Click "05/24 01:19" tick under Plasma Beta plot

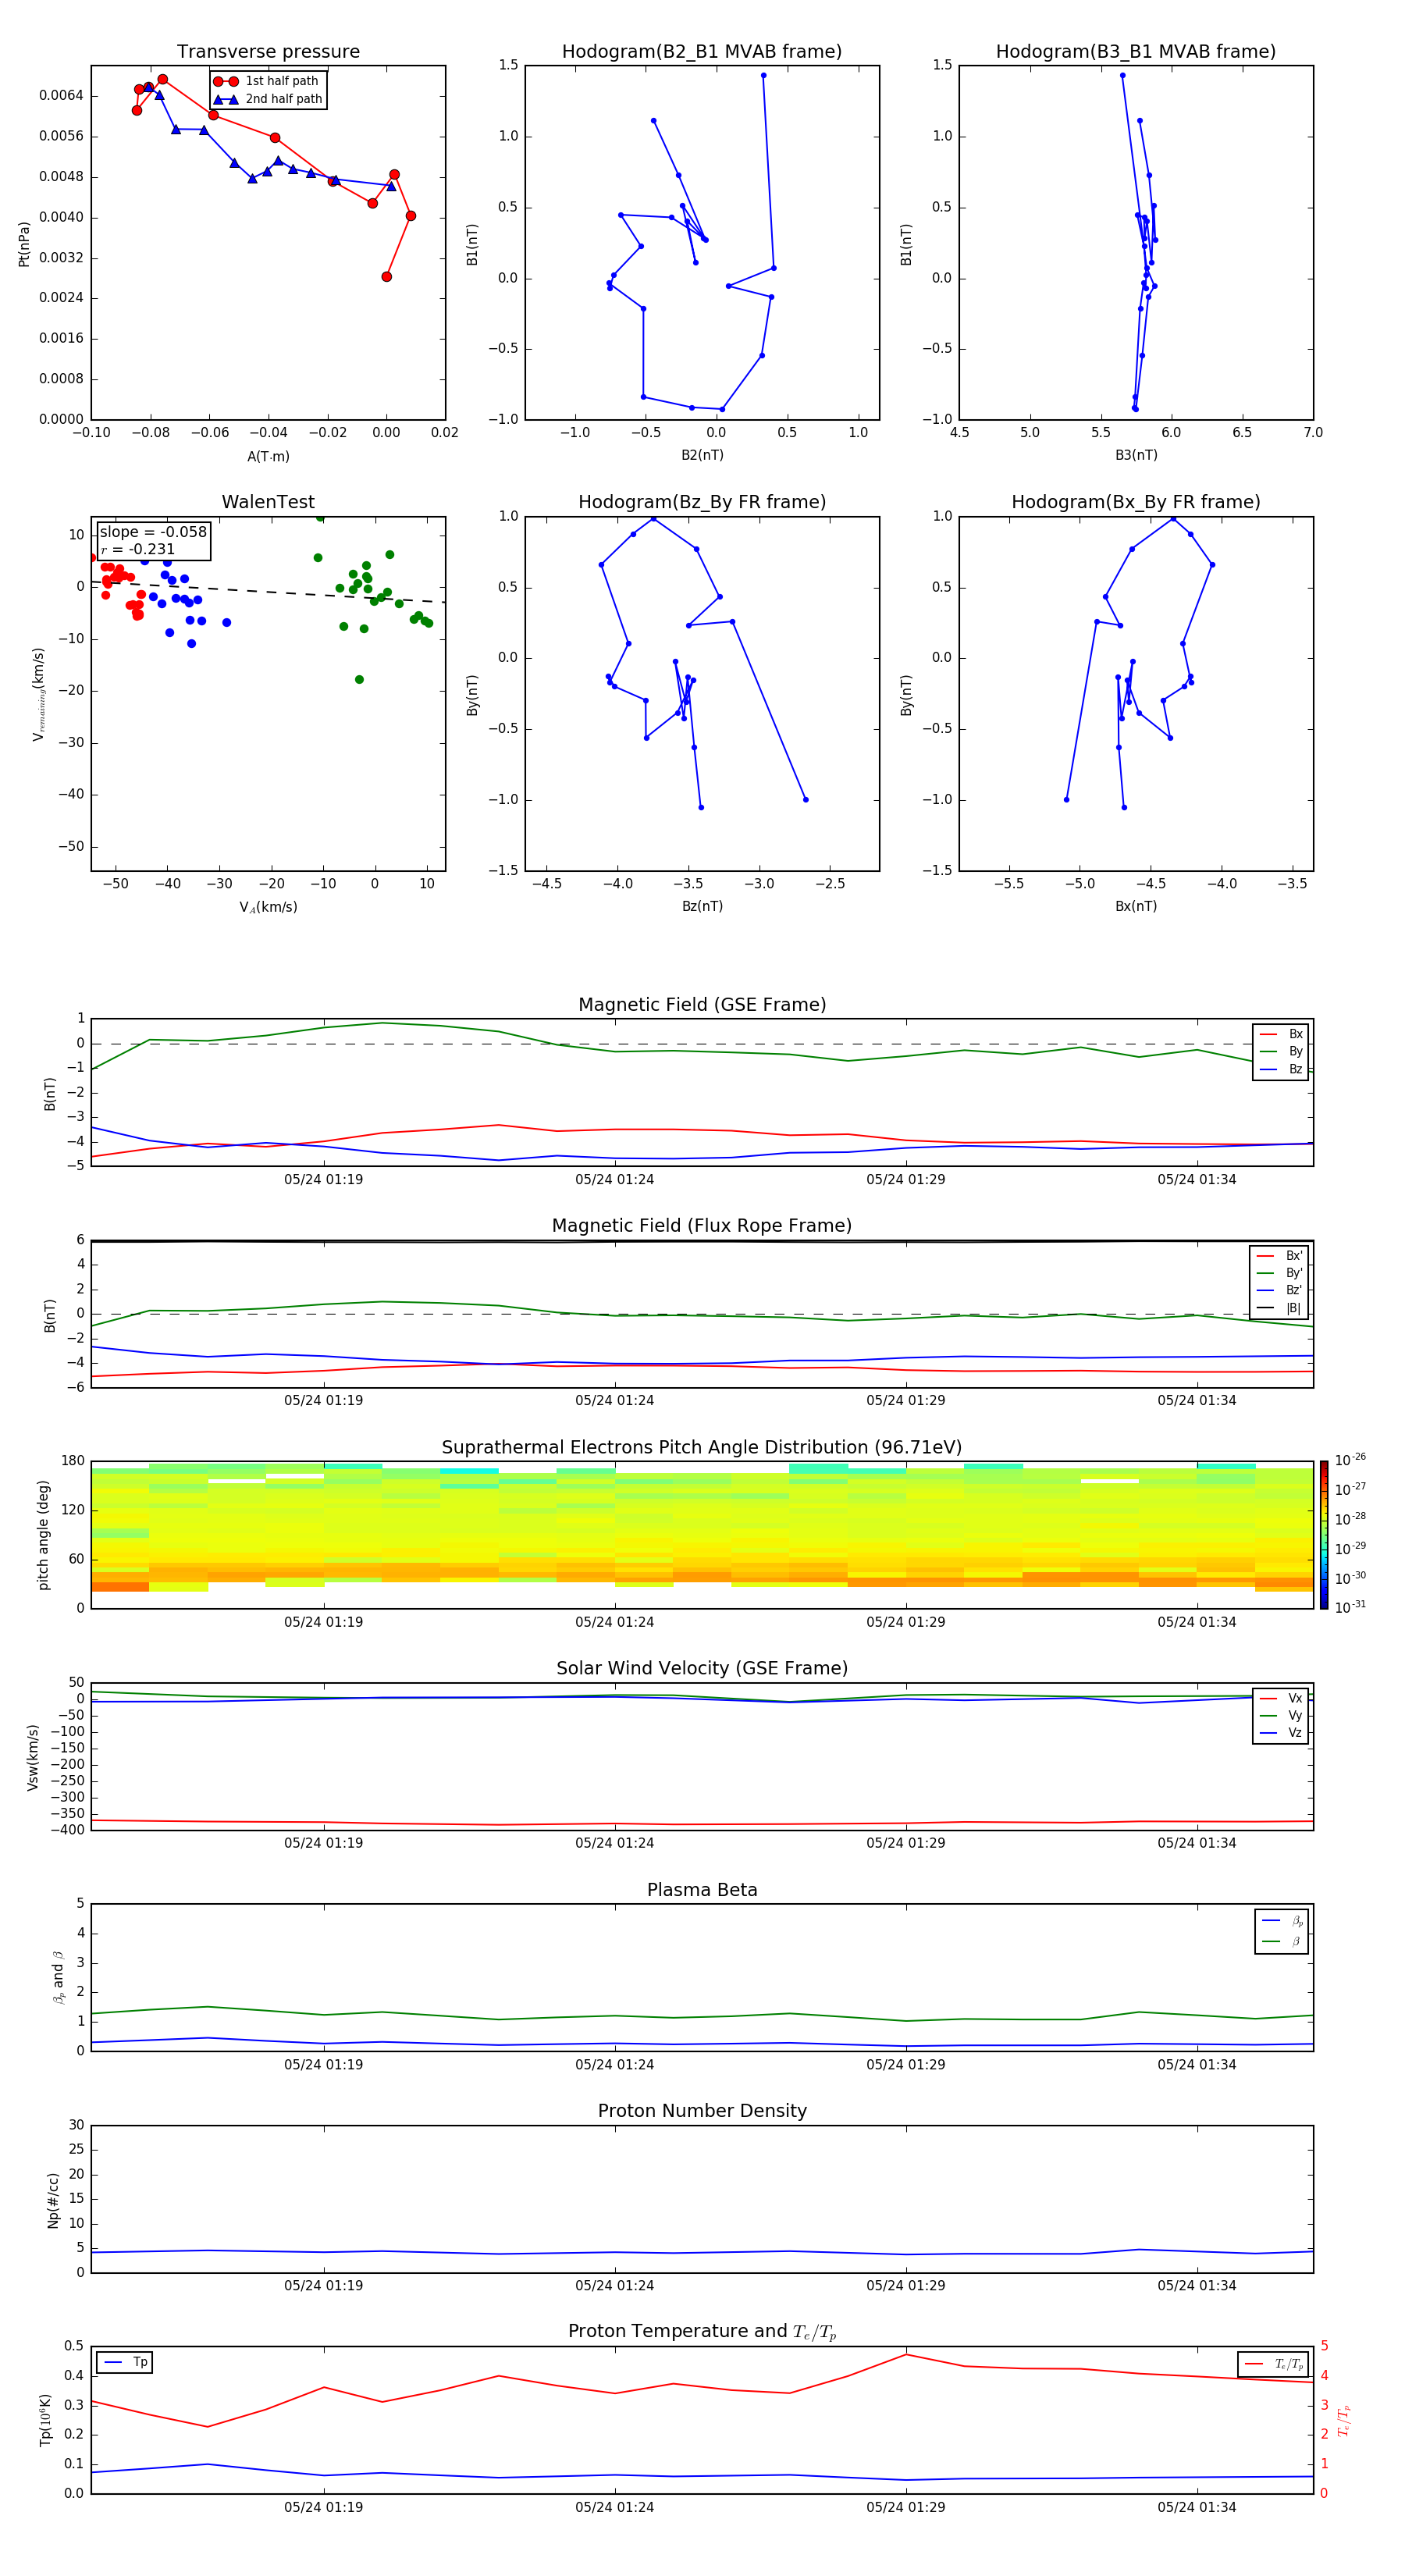(x=323, y=2065)
